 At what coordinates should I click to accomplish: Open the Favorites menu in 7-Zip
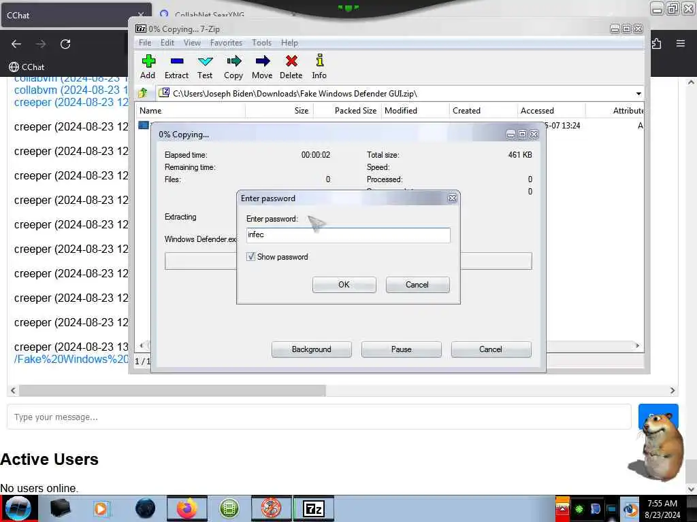pos(226,43)
